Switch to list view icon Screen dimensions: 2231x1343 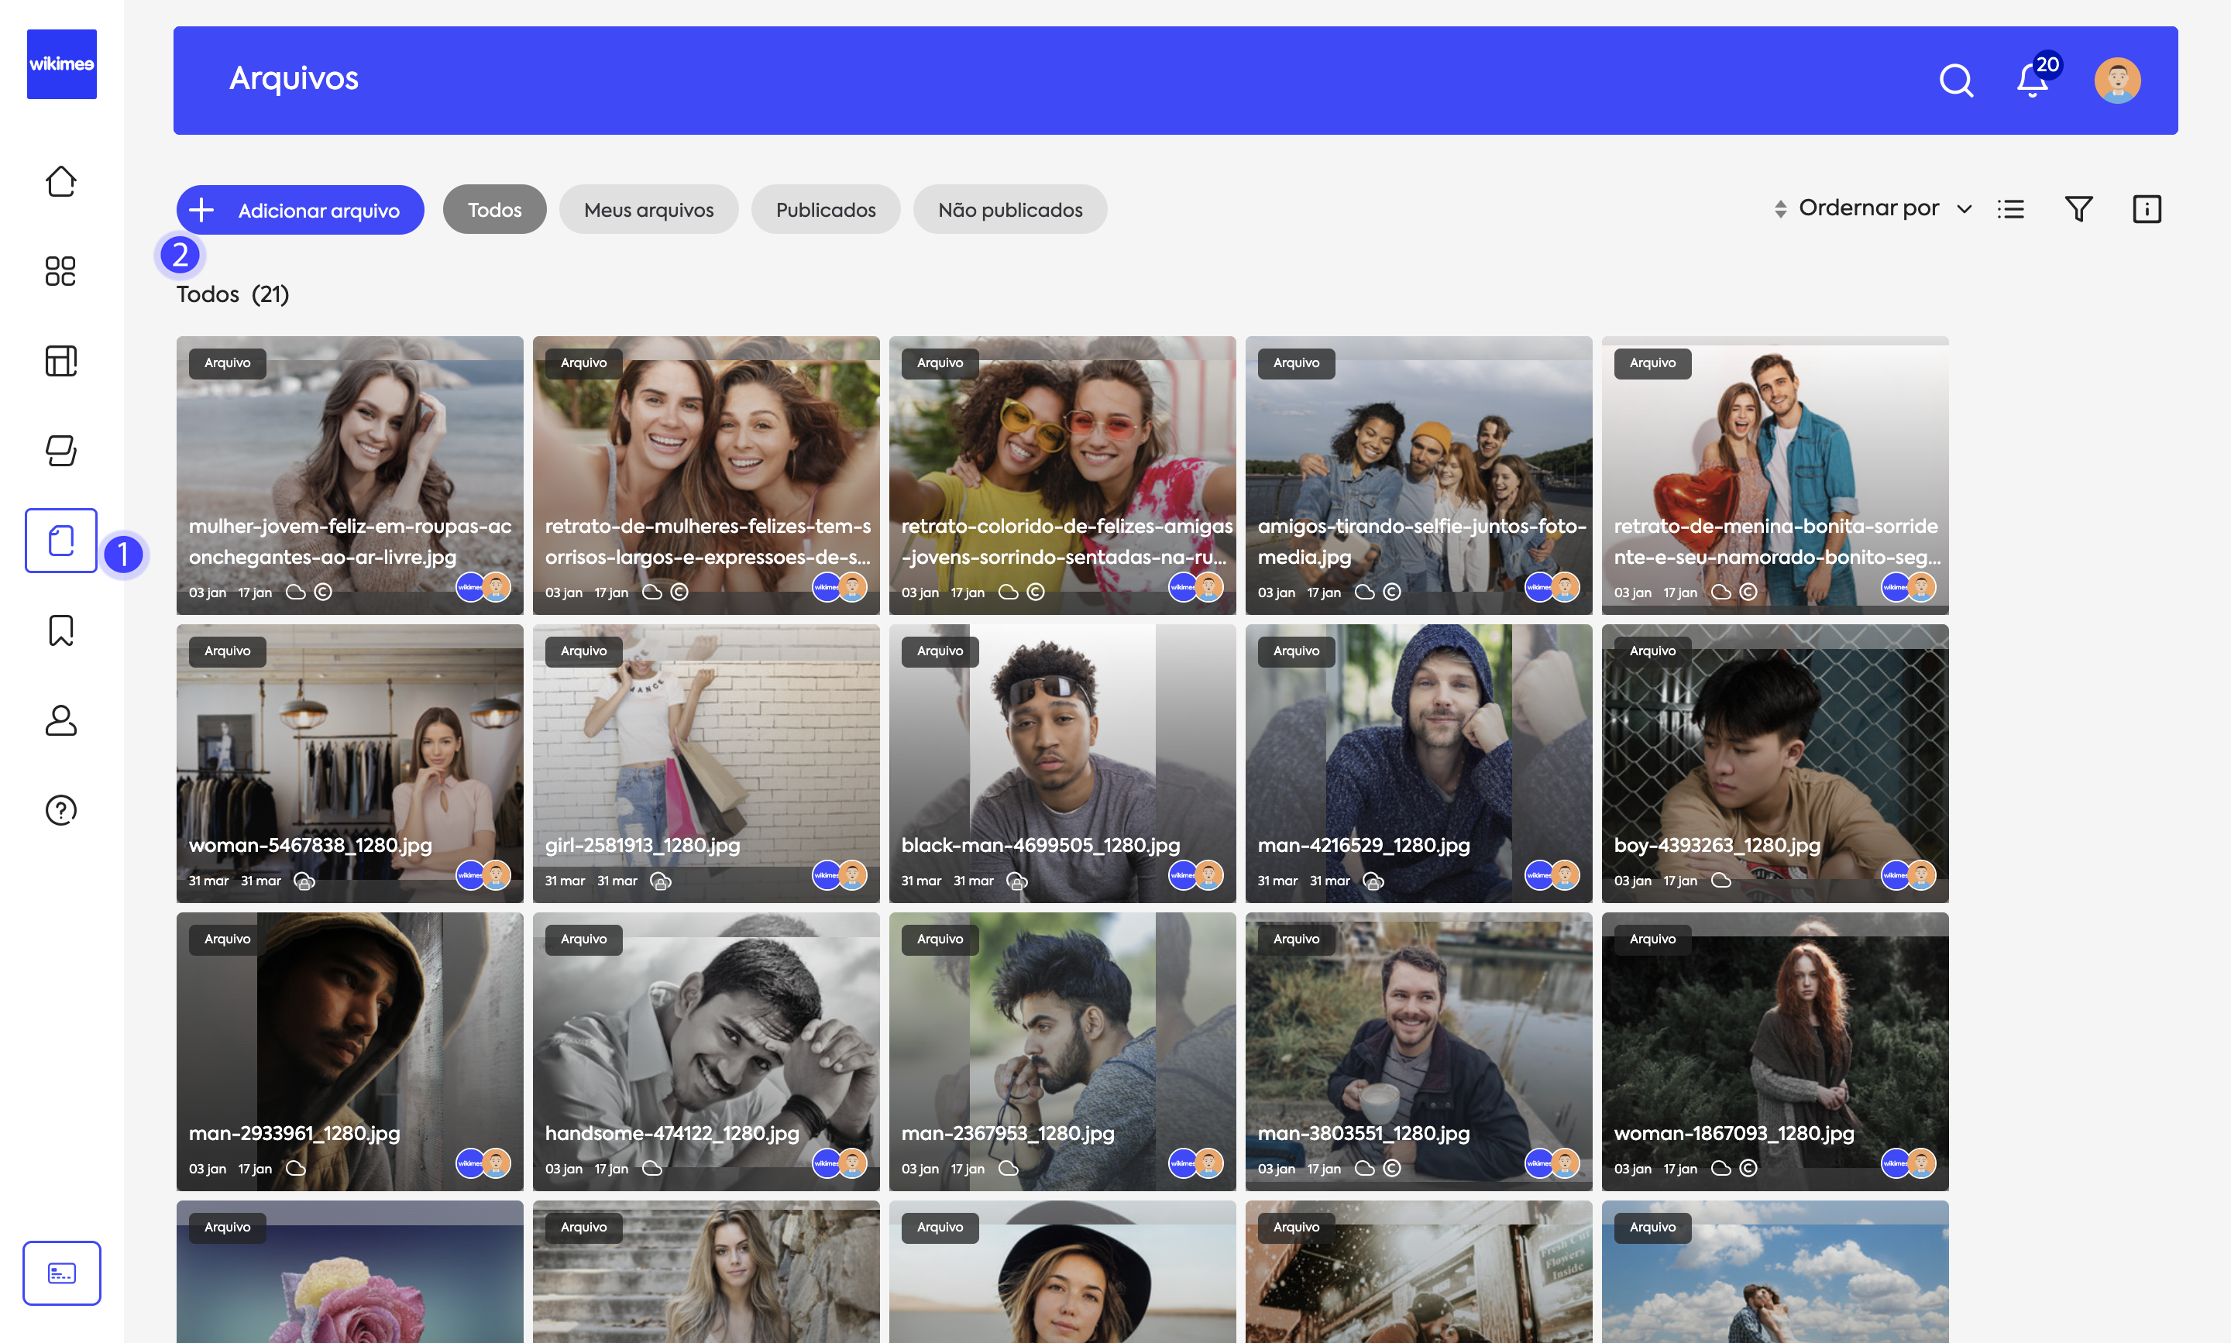2010,209
